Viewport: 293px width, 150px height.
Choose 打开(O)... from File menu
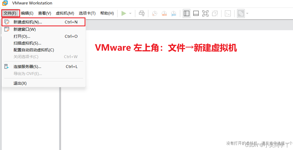[43, 36]
